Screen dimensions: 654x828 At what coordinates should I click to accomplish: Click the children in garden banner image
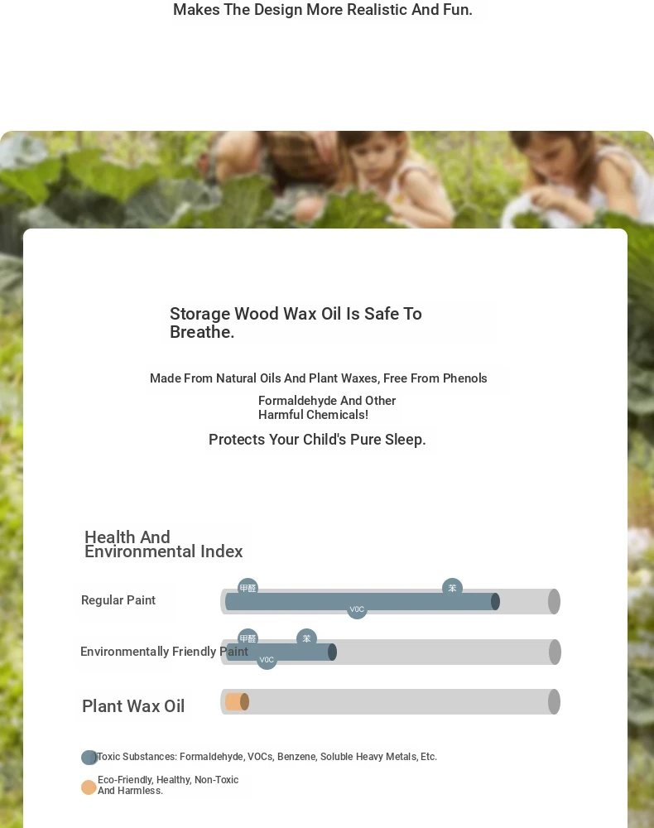[x=327, y=180]
